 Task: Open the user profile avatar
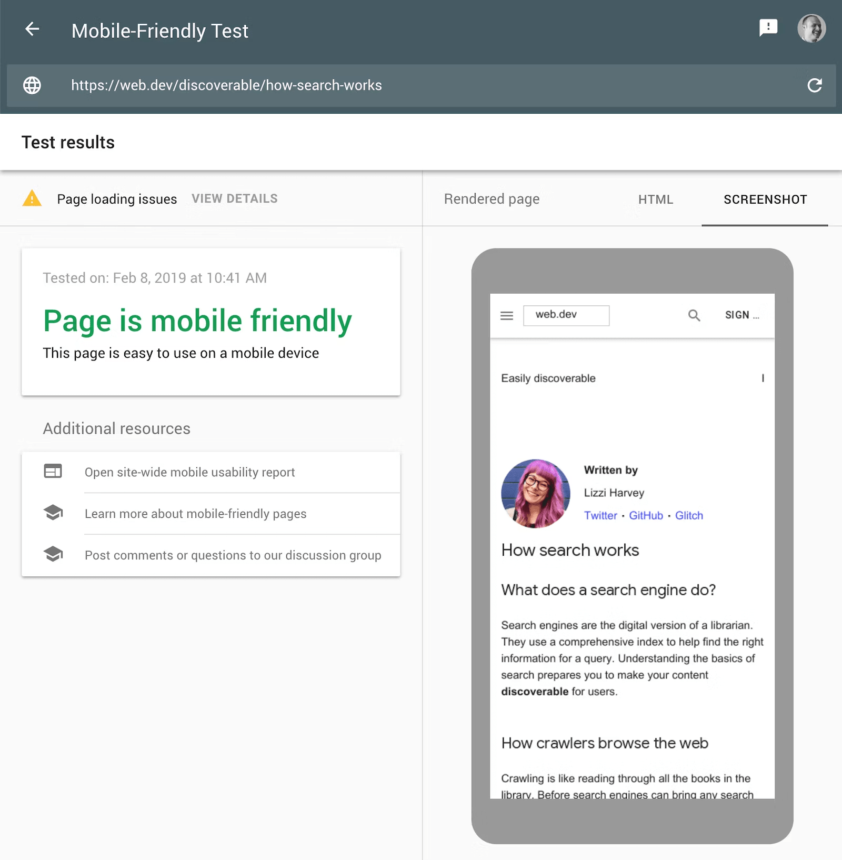tap(811, 28)
